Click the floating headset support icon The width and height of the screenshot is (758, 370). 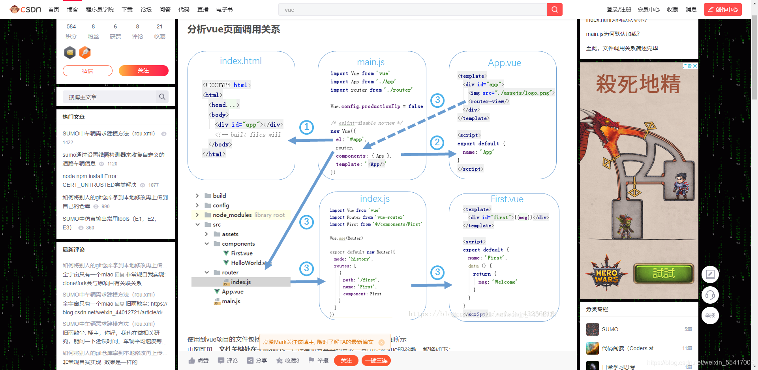point(710,295)
